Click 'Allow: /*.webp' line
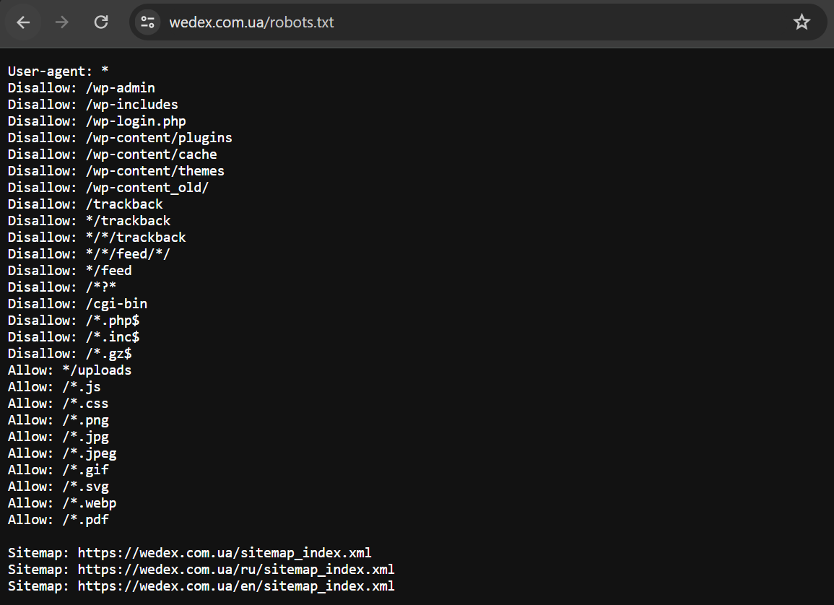Screen dimensions: 834x605 tap(62, 503)
